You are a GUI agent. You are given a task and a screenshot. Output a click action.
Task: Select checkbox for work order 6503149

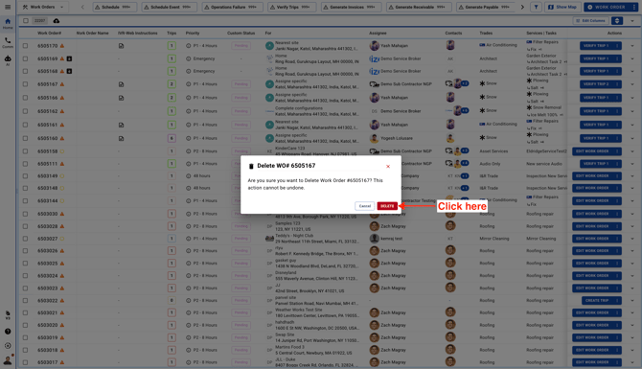[x=25, y=176]
